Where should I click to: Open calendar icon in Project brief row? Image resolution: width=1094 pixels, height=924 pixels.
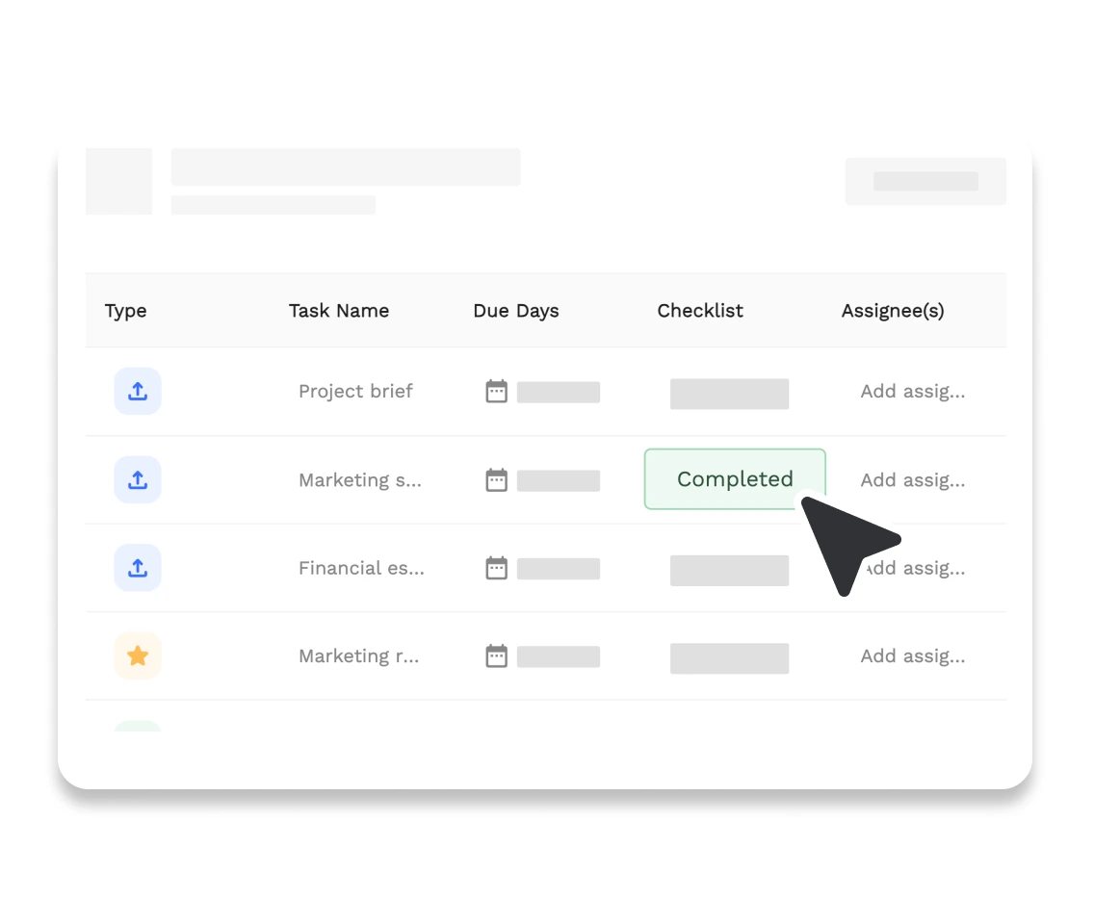pyautogui.click(x=496, y=392)
